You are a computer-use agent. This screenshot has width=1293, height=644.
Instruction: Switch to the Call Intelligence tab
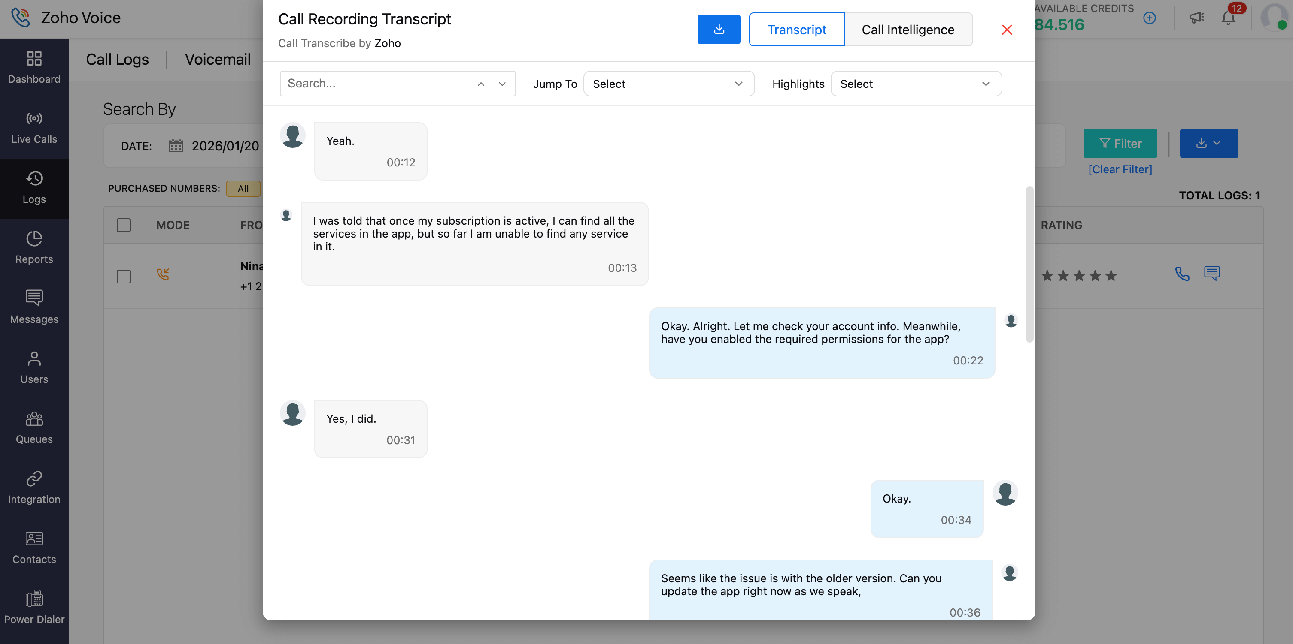pos(908,30)
